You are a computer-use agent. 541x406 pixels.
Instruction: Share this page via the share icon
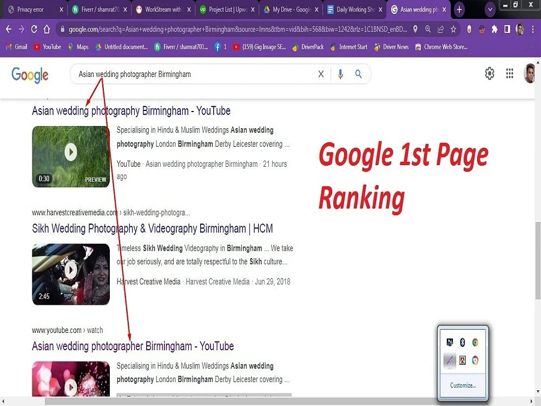(x=440, y=29)
